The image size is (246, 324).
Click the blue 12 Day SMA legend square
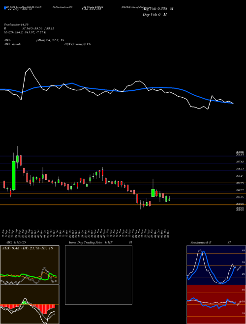pyautogui.click(x=5, y=8)
